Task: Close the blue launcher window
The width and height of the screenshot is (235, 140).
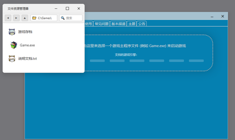Action: 223,16
